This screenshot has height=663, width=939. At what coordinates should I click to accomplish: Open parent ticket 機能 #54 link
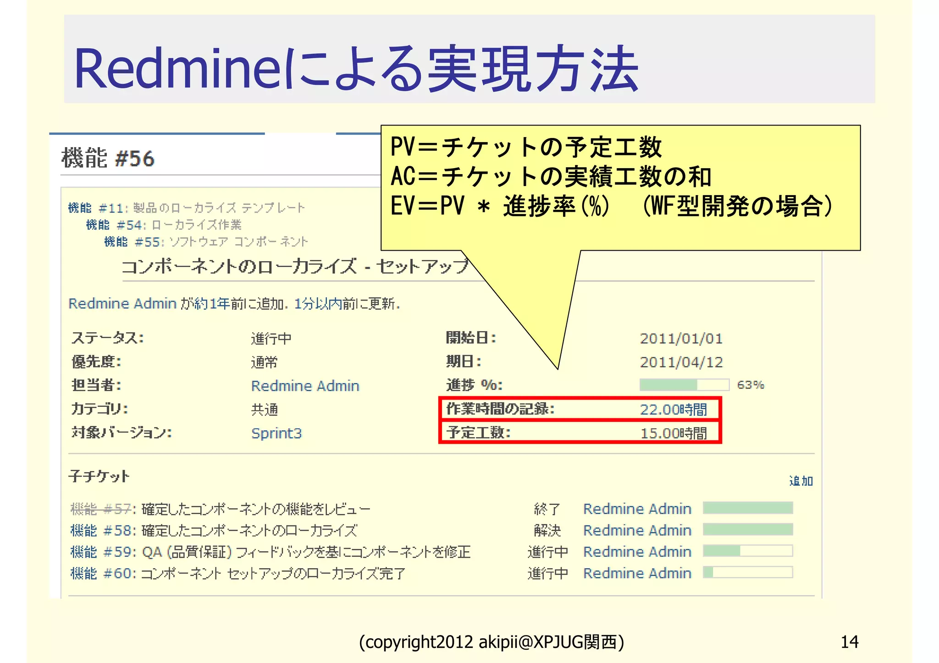pyautogui.click(x=114, y=225)
